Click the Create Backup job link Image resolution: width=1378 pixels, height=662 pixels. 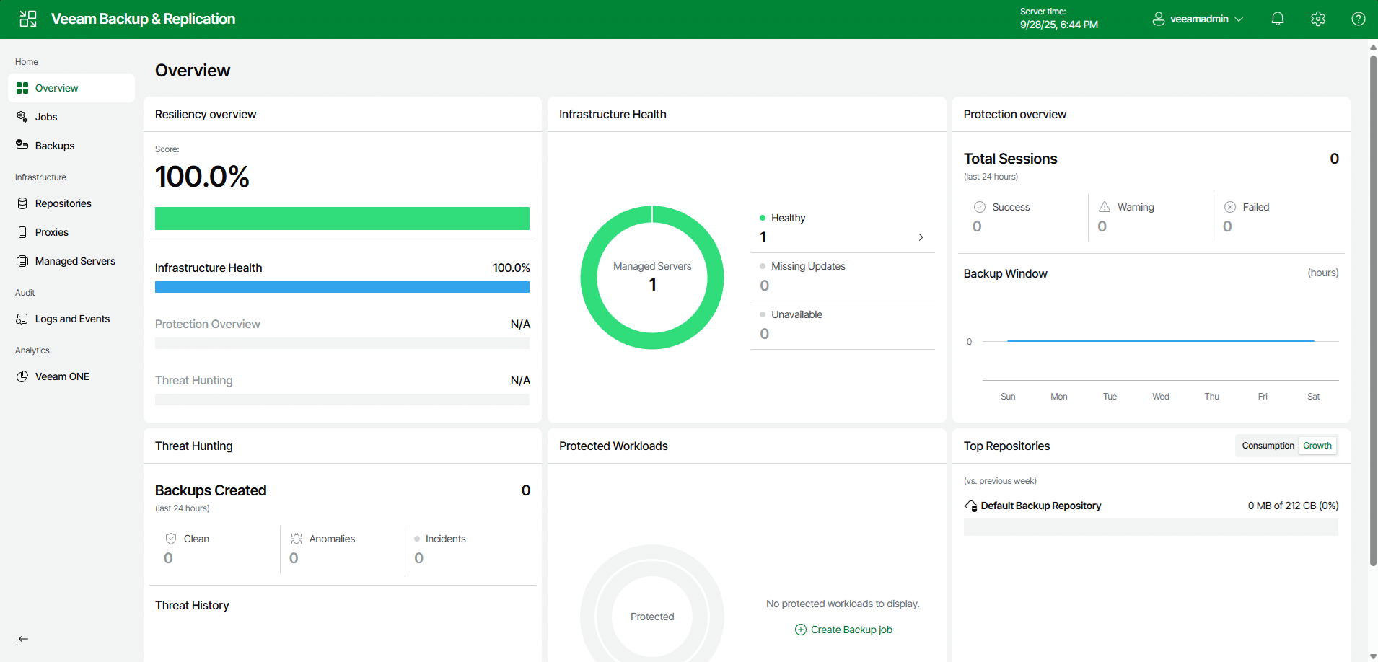click(x=844, y=630)
